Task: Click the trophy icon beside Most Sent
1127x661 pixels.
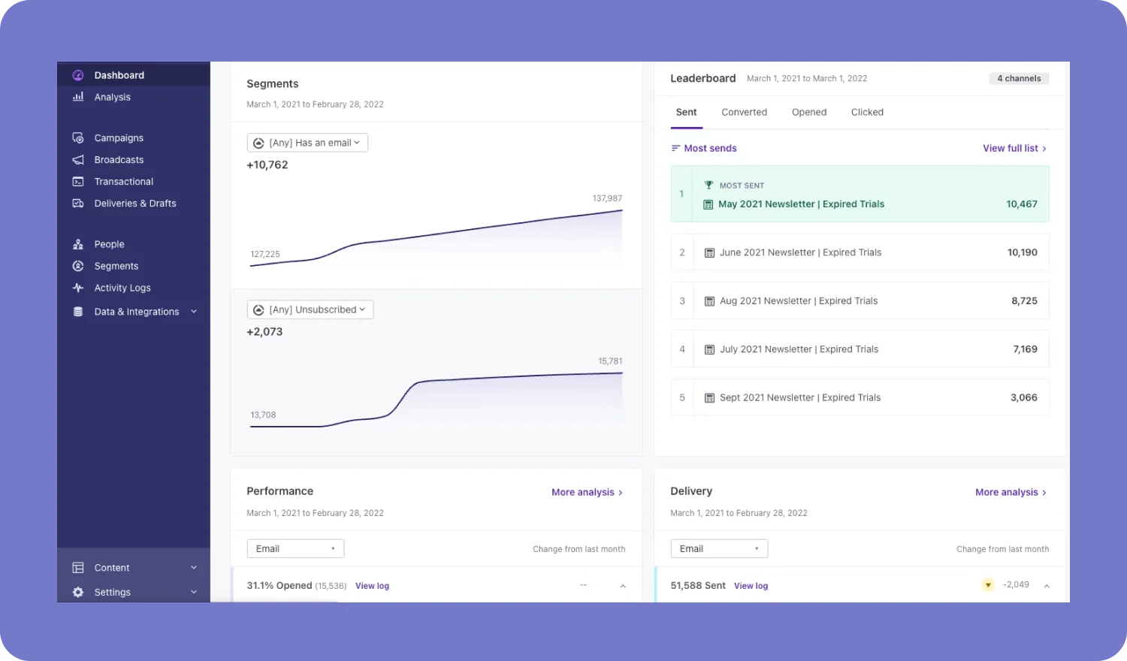Action: tap(709, 185)
